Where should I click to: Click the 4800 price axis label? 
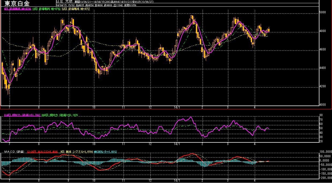(x=322, y=31)
